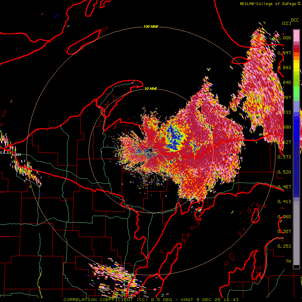Click the 0.787 legend value
The image size is (302, 302).
coord(284,97)
